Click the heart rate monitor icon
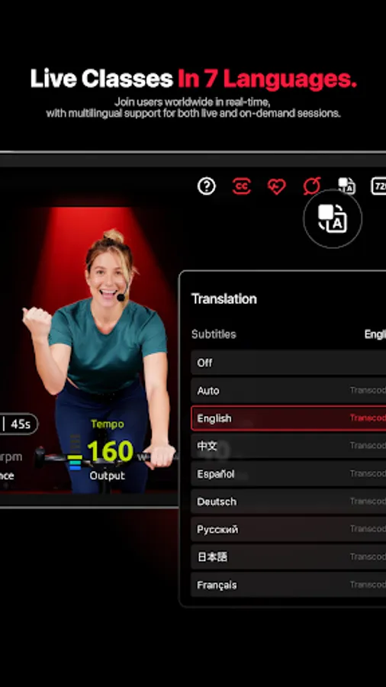Viewport: 386px width, 687px height. click(277, 187)
